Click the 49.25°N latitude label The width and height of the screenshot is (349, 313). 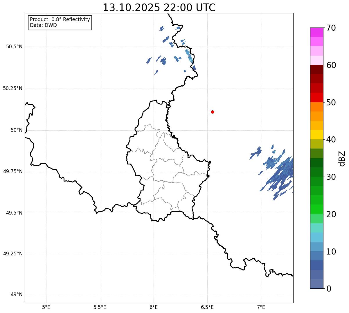[x=13, y=254]
